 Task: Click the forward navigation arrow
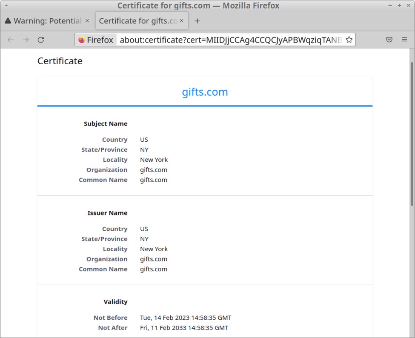(x=26, y=40)
